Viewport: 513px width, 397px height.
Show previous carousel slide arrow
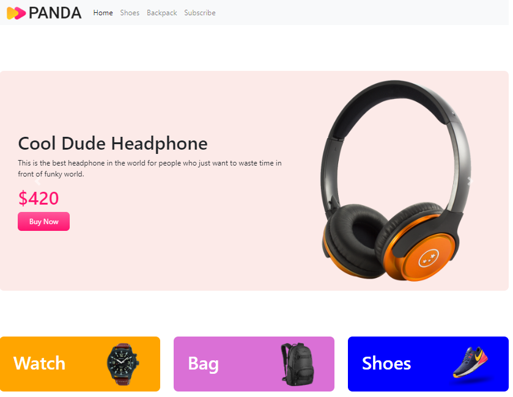(38, 181)
